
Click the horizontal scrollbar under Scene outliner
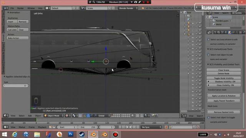click(218, 28)
